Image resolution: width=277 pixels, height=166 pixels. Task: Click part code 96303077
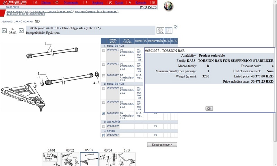point(113,75)
